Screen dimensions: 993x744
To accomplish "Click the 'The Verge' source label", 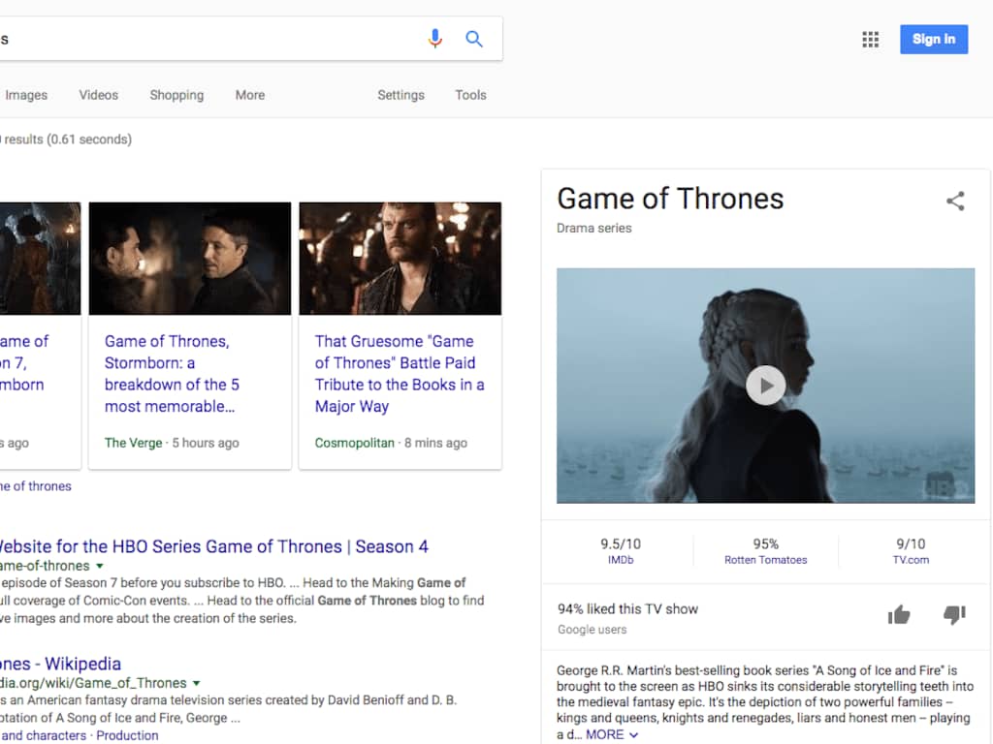I will (133, 443).
